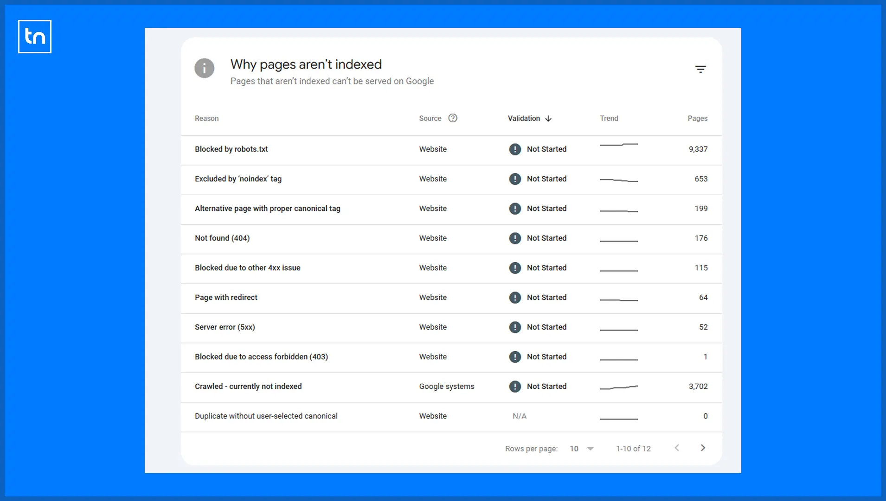Open the Page with redirect reason

click(226, 298)
